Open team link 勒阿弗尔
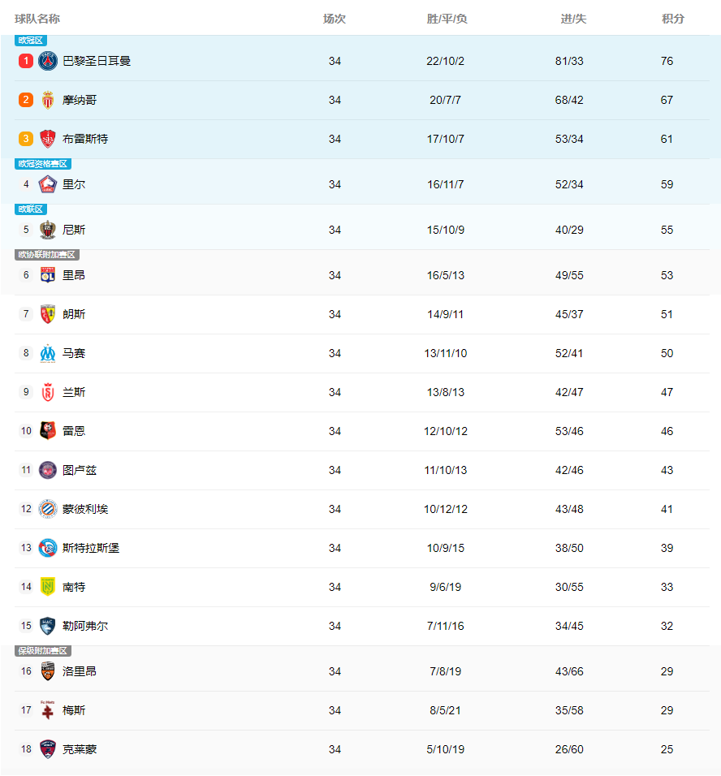 click(85, 626)
